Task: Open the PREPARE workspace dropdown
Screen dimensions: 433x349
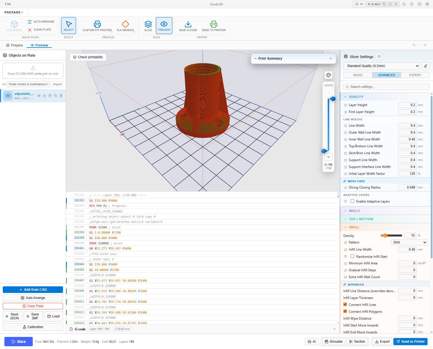Action: click(x=14, y=12)
